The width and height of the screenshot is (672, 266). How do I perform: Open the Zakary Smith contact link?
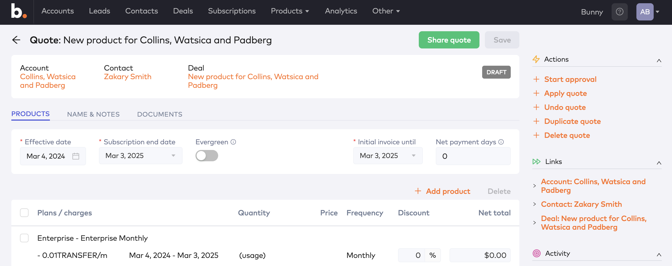[128, 76]
